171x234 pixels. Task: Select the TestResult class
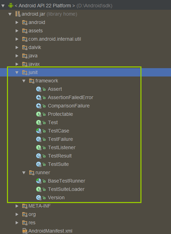[x=60, y=156]
